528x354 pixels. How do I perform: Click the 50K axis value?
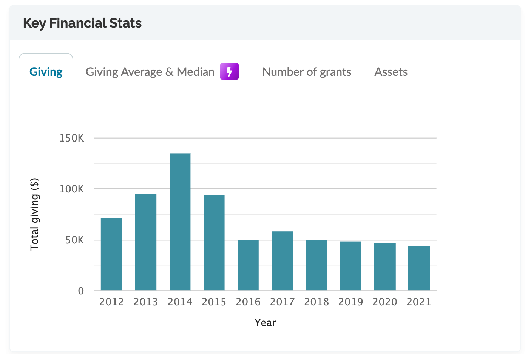(75, 240)
